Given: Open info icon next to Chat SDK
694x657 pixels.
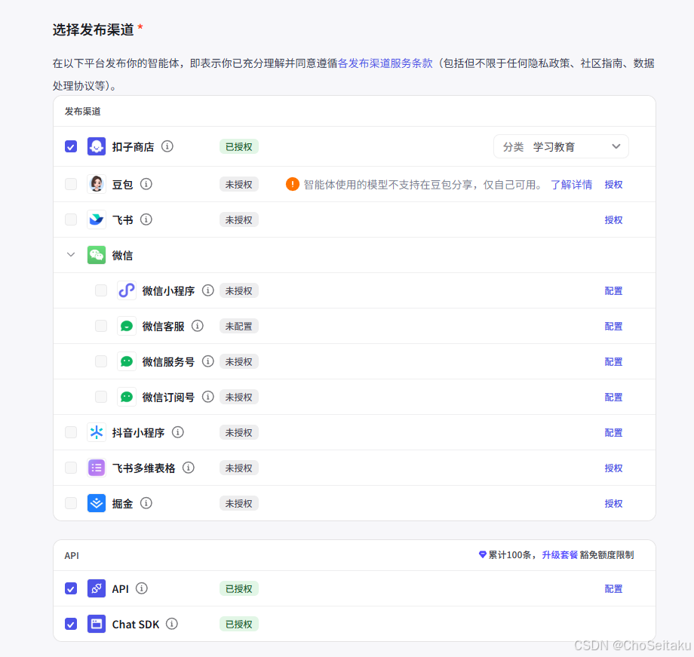Looking at the screenshot, I should (172, 624).
